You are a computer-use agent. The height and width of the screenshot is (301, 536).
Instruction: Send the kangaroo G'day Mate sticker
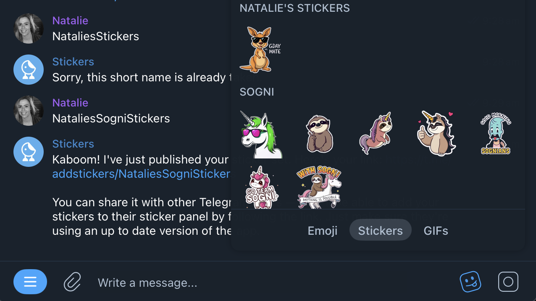(259, 49)
